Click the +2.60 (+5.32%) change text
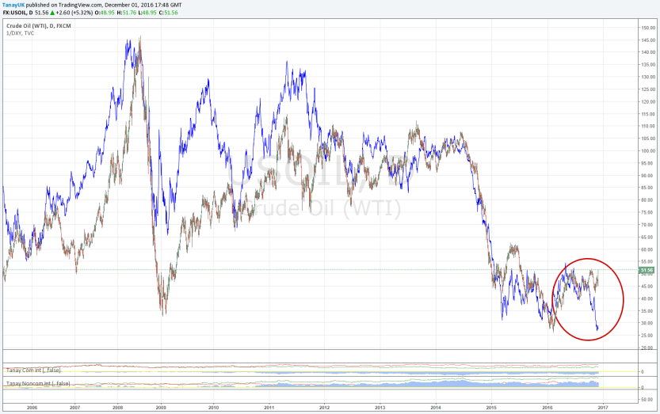Screen dimensions: 660x414 [74, 13]
